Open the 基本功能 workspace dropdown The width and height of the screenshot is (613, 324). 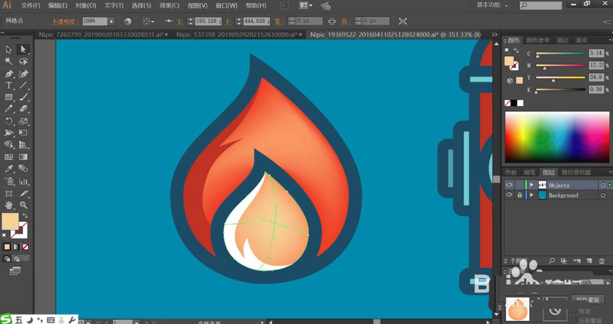click(x=492, y=5)
